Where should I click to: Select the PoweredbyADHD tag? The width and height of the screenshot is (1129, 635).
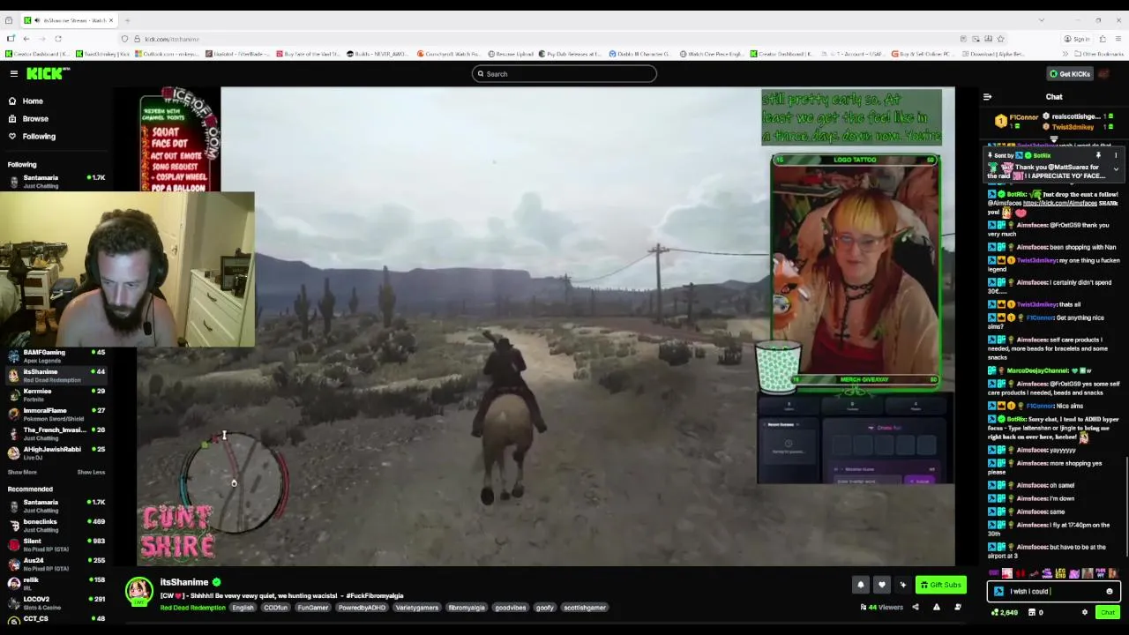click(362, 608)
